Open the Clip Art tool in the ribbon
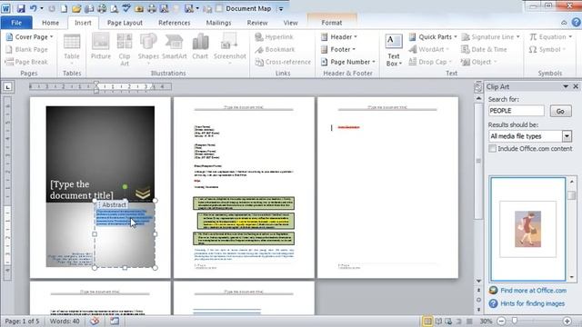582x327 pixels. pos(125,50)
